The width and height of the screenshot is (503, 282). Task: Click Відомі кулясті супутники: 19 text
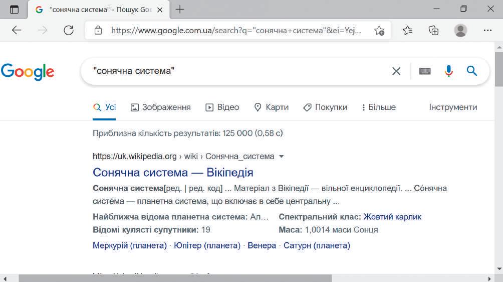tap(151, 230)
